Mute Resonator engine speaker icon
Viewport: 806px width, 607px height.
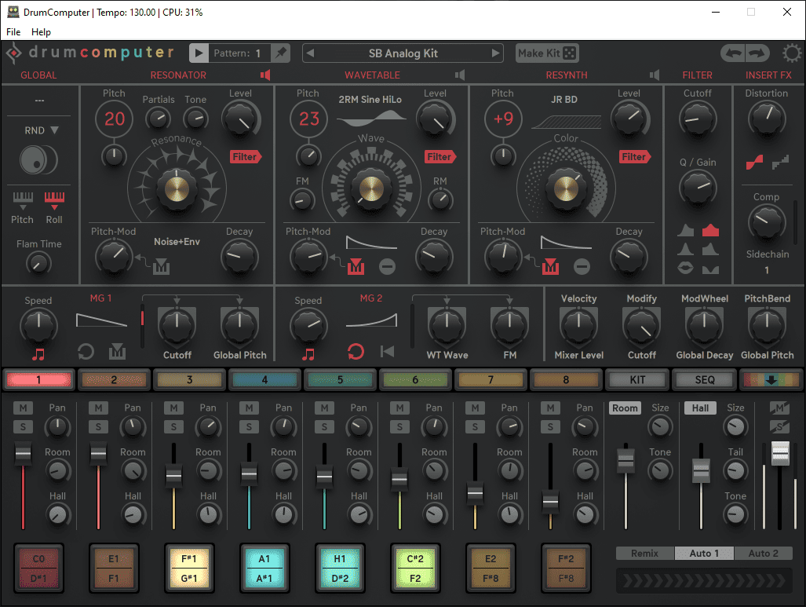265,75
